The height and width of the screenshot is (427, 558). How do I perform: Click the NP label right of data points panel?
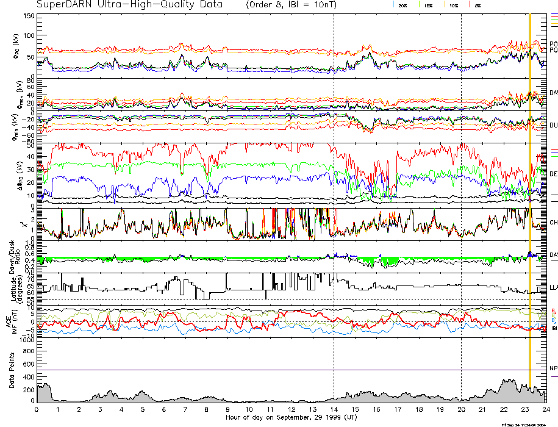[x=554, y=368]
